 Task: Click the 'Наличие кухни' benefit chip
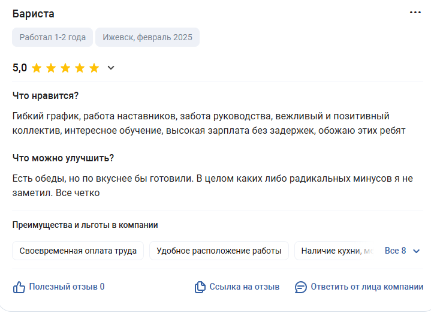tap(334, 251)
